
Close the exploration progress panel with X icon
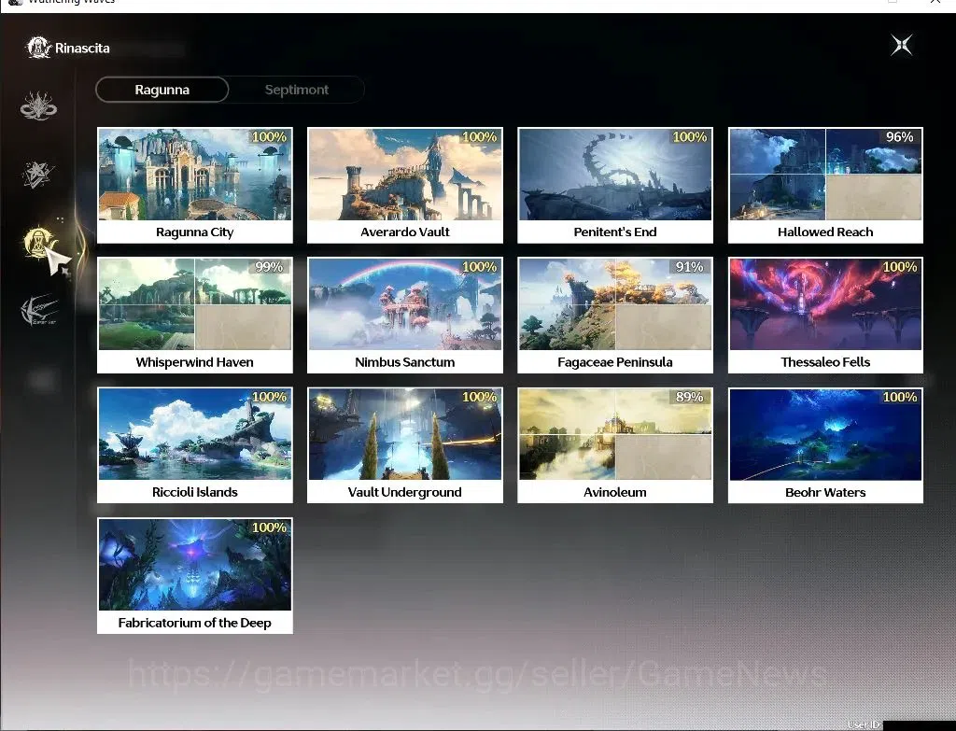pos(901,45)
